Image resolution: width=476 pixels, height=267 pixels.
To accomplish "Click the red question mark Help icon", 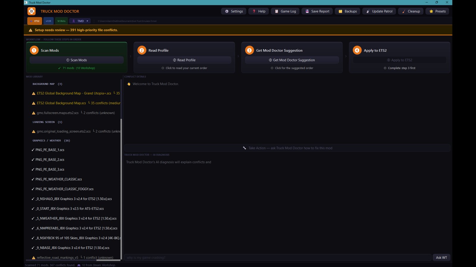I will (x=254, y=11).
